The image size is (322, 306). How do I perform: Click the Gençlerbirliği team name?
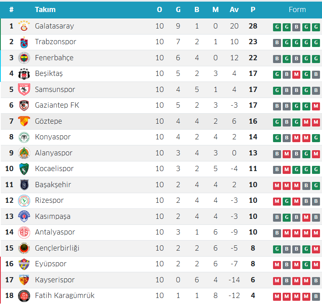pyautogui.click(x=57, y=248)
